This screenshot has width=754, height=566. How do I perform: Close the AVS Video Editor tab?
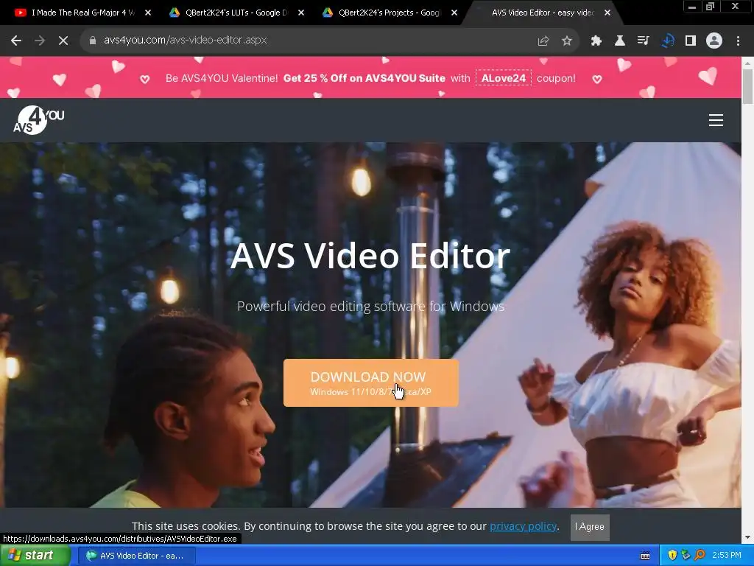coord(607,13)
